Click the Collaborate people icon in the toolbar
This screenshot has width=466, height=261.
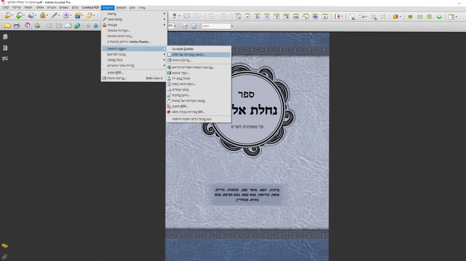(31, 15)
